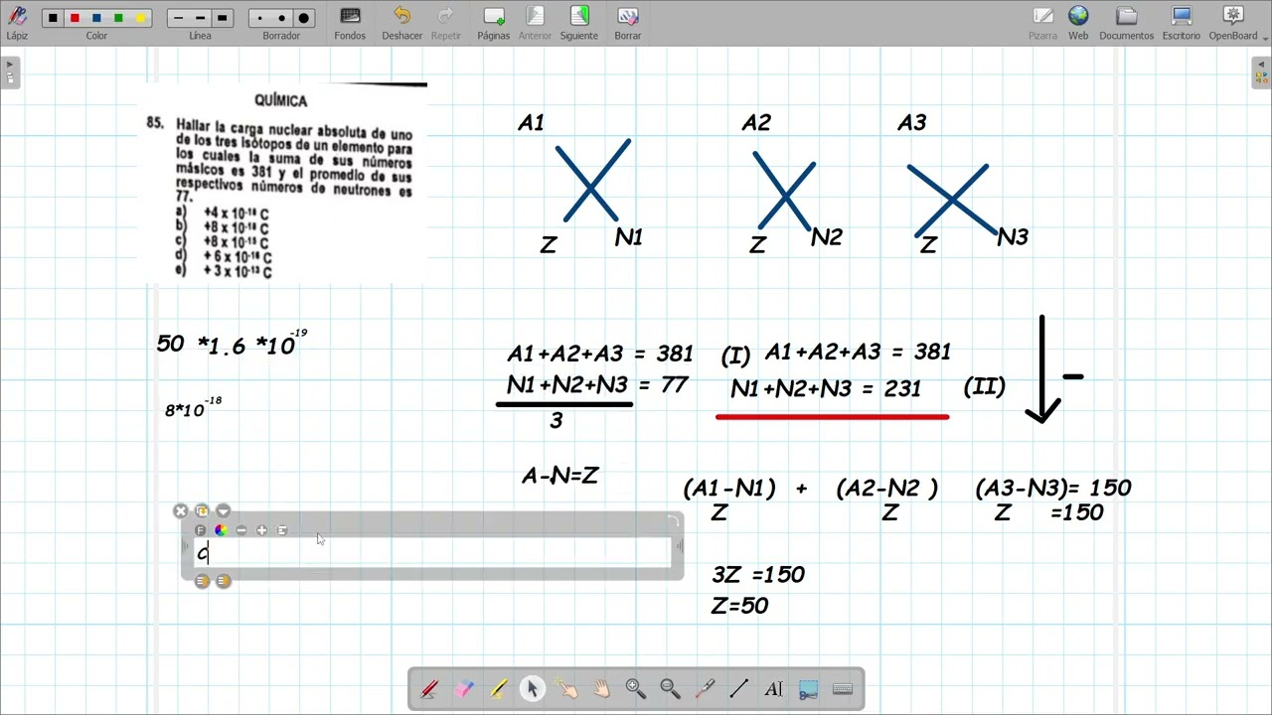Switch to Pizarra board mode
This screenshot has width=1272, height=715.
pyautogui.click(x=1043, y=23)
